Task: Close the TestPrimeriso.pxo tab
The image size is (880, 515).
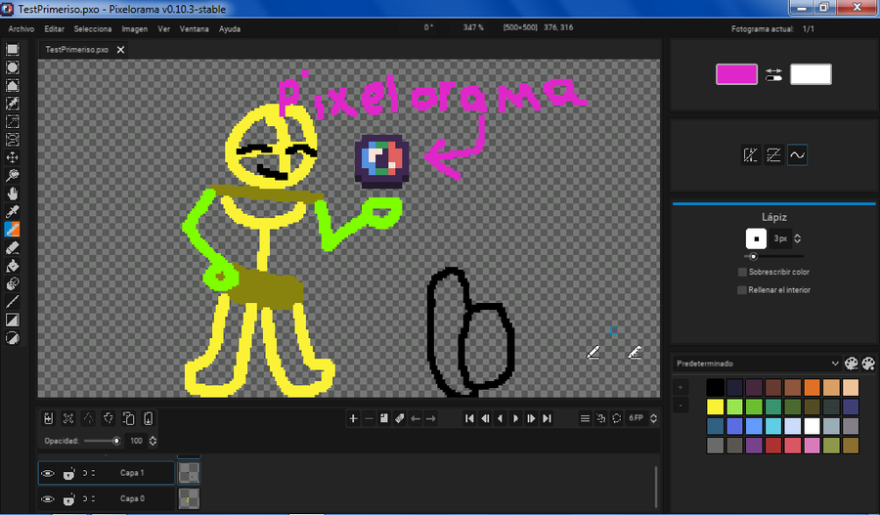Action: (120, 50)
